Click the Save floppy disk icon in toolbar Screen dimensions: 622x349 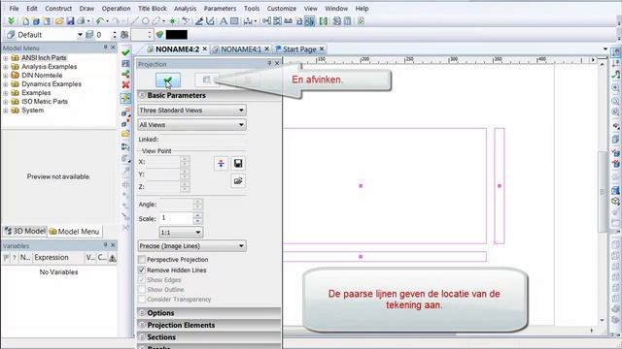click(70, 21)
